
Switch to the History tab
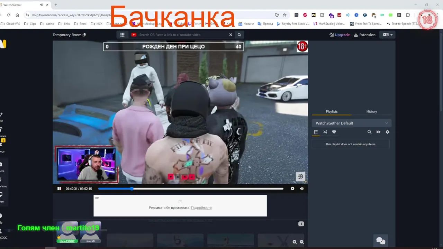click(x=372, y=111)
